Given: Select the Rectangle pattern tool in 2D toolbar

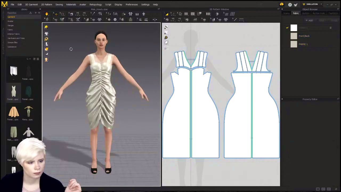Looking at the screenshot, I should (x=186, y=14).
